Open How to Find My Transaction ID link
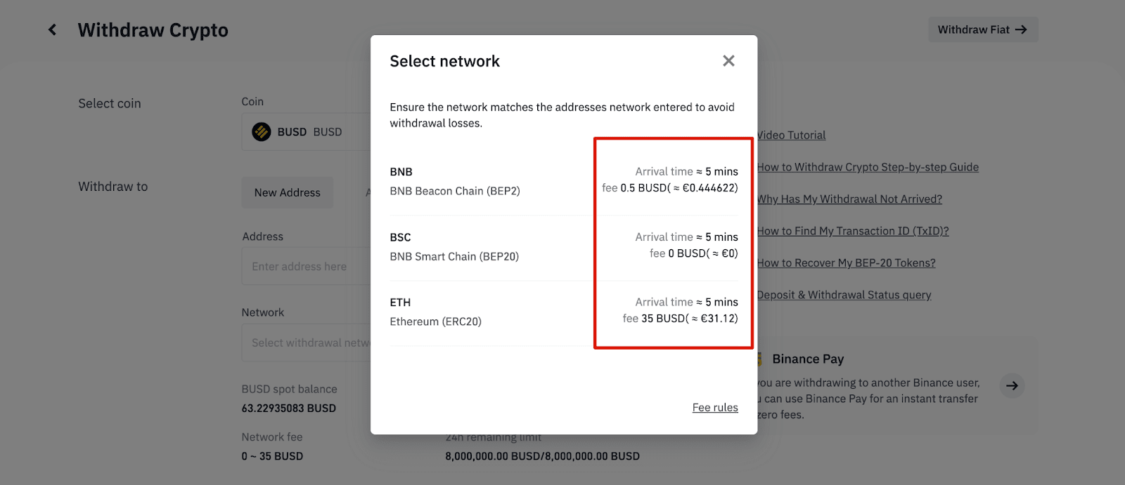Screen dimensions: 1125x485 [853, 231]
